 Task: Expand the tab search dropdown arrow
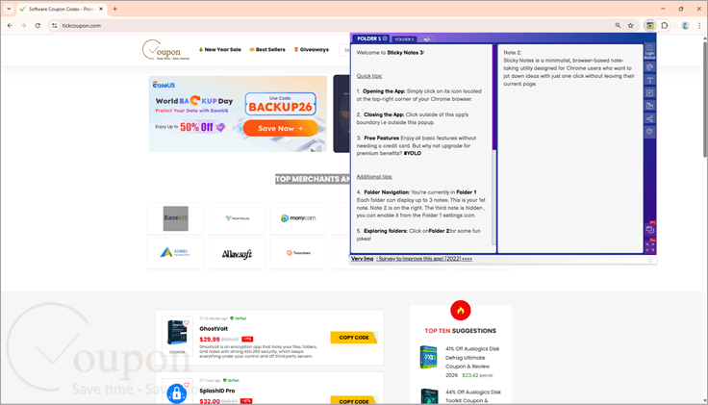[9, 9]
